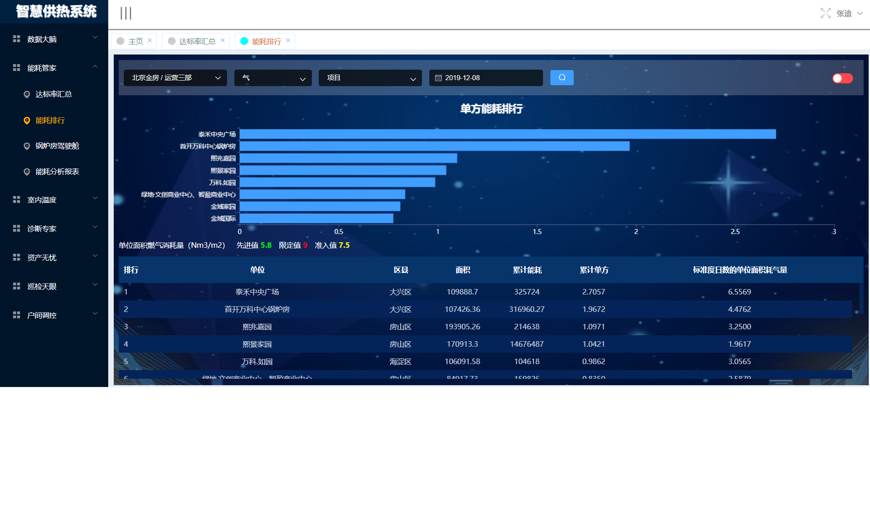The image size is (870, 518).
Task: Click the 数据大脑 grid icon
Action: pos(17,39)
